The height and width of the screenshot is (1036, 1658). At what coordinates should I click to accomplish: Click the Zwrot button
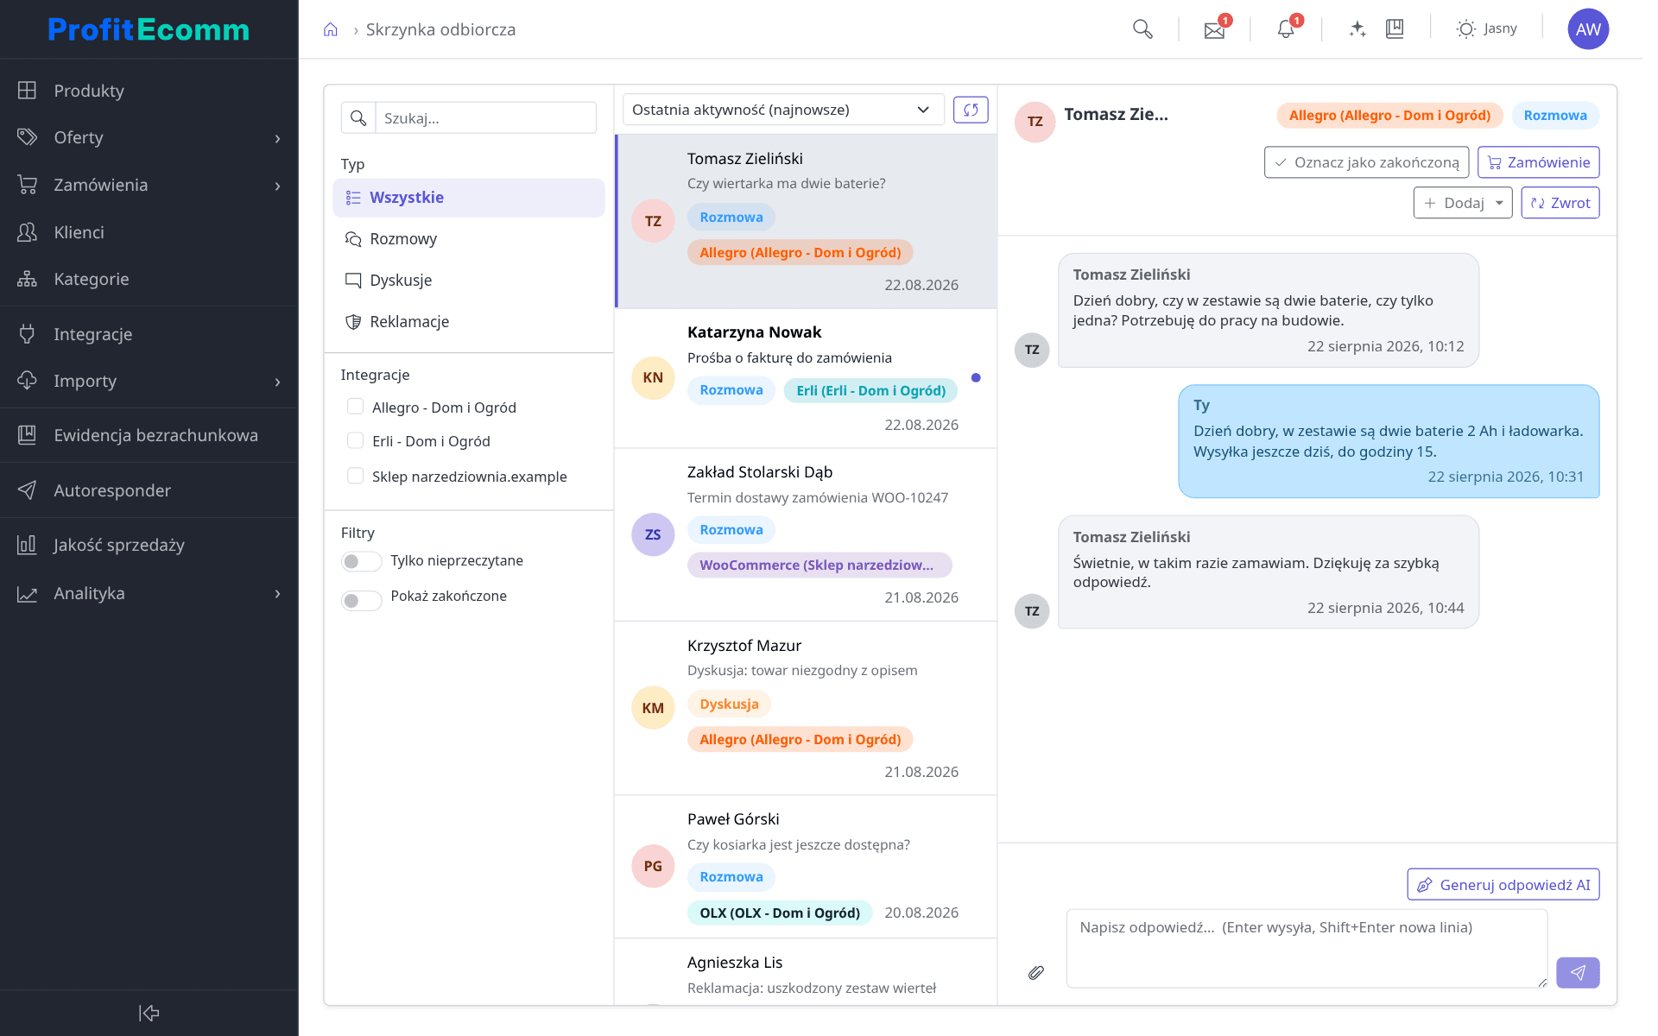[x=1560, y=203]
